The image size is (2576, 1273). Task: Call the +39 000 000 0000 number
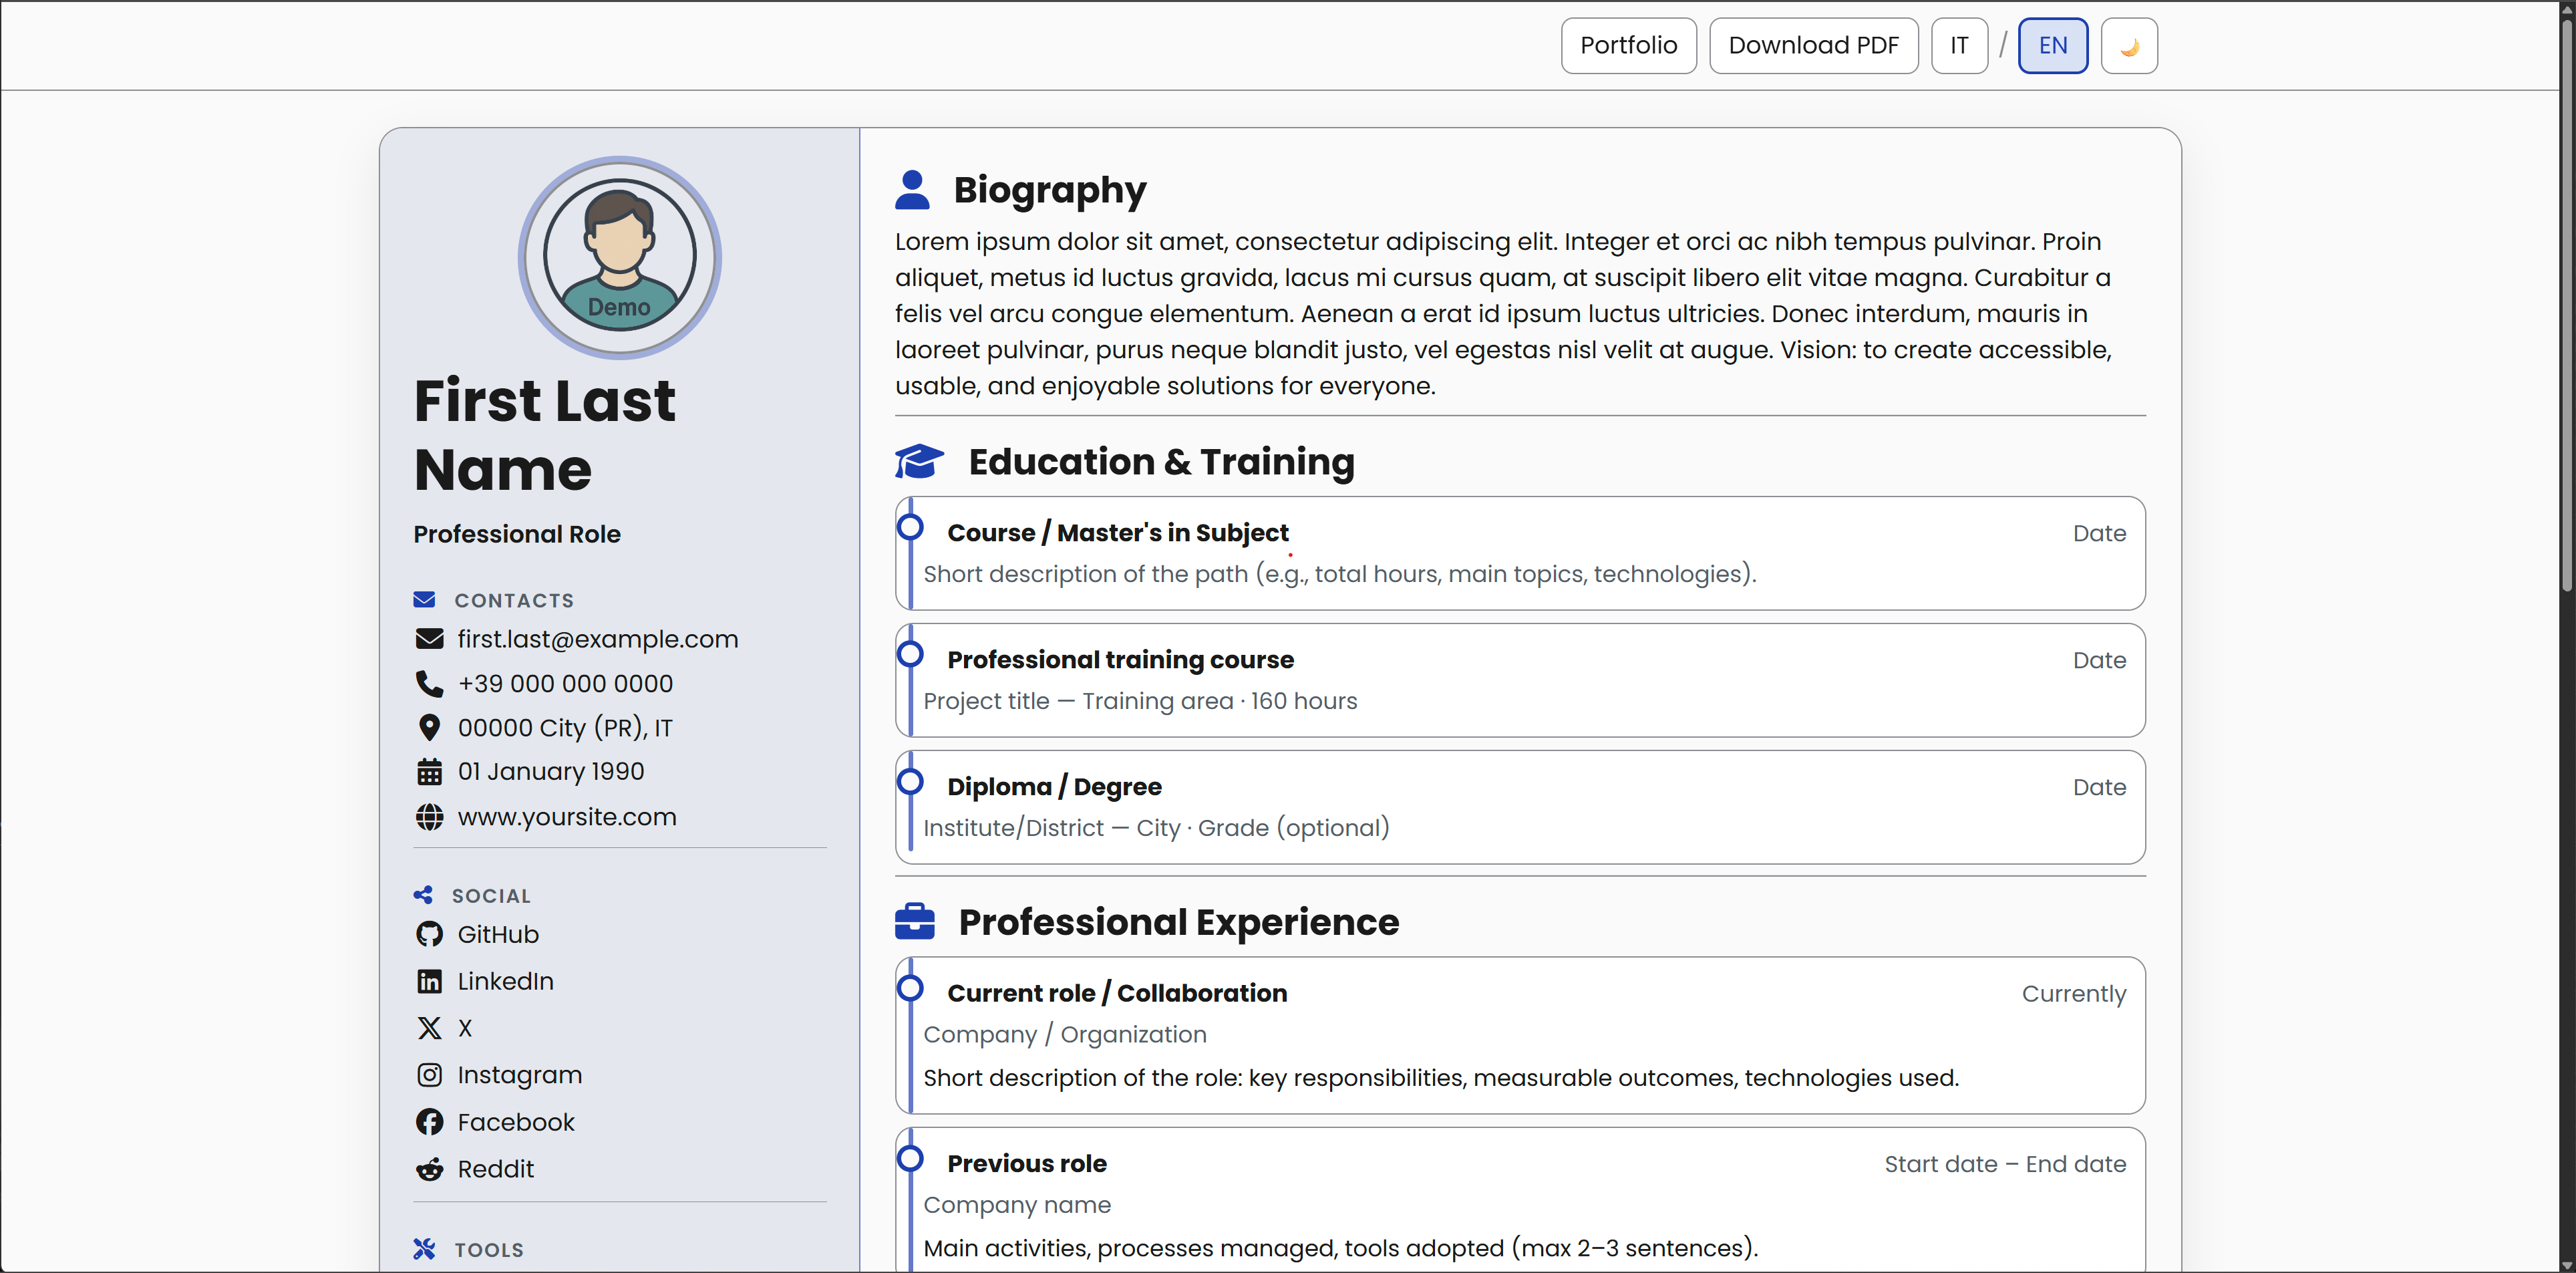pos(565,684)
